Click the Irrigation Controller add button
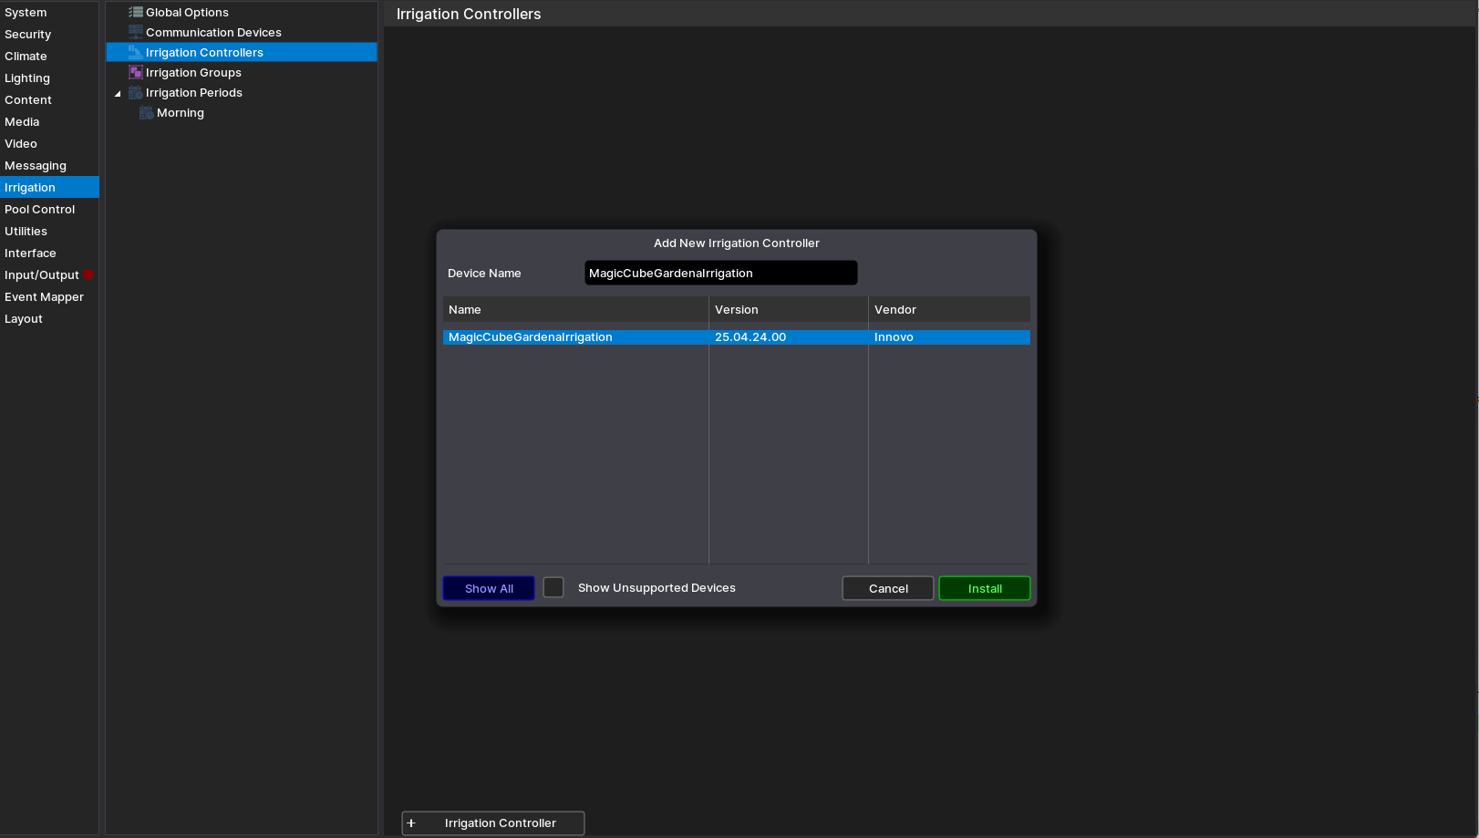1479x838 pixels. pos(493,822)
